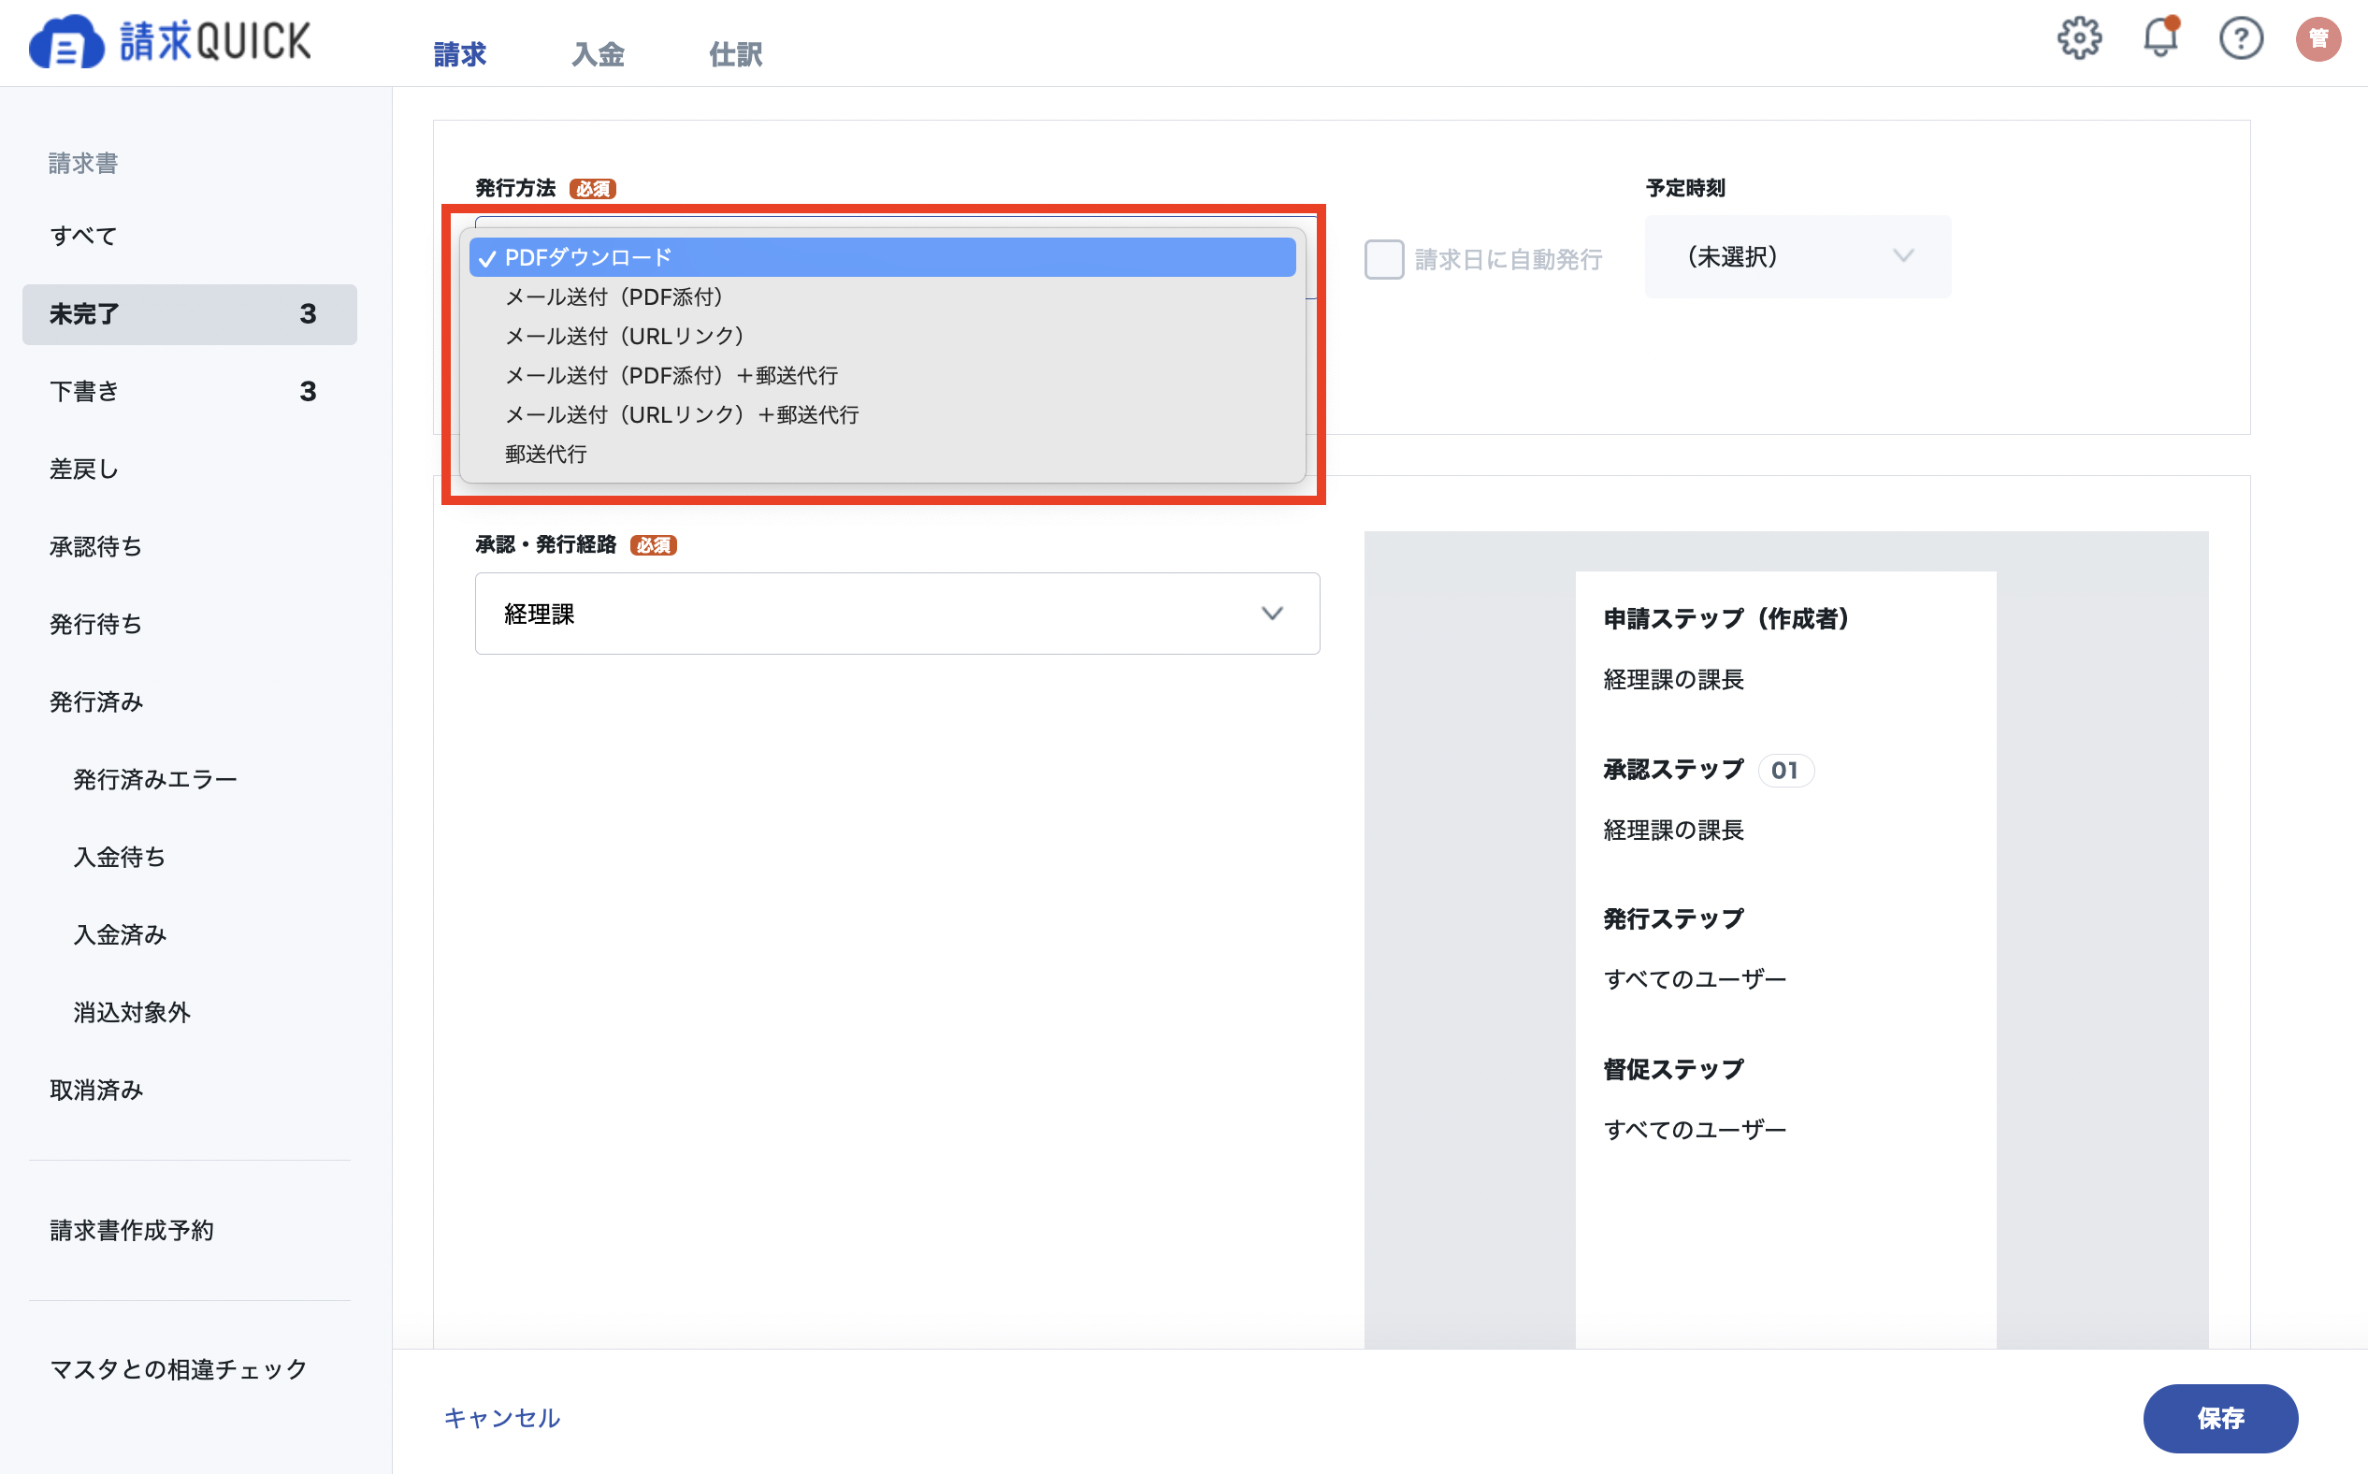Open 発行済み in the sidebar
2368x1474 pixels.
tap(190, 701)
